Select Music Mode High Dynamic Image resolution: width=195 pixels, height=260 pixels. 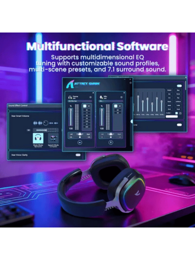(x=38, y=140)
